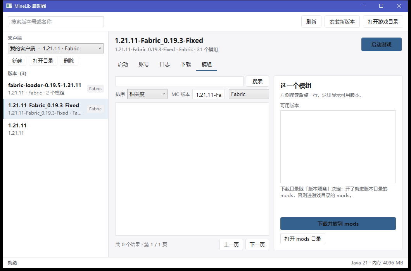Click the 下载并放到 mods button
This screenshot has width=411, height=271.
coord(338,224)
